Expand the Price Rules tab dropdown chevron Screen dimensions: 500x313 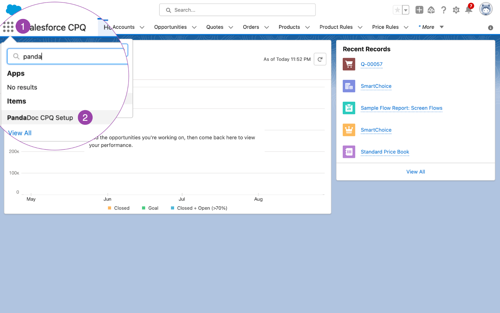tap(406, 27)
